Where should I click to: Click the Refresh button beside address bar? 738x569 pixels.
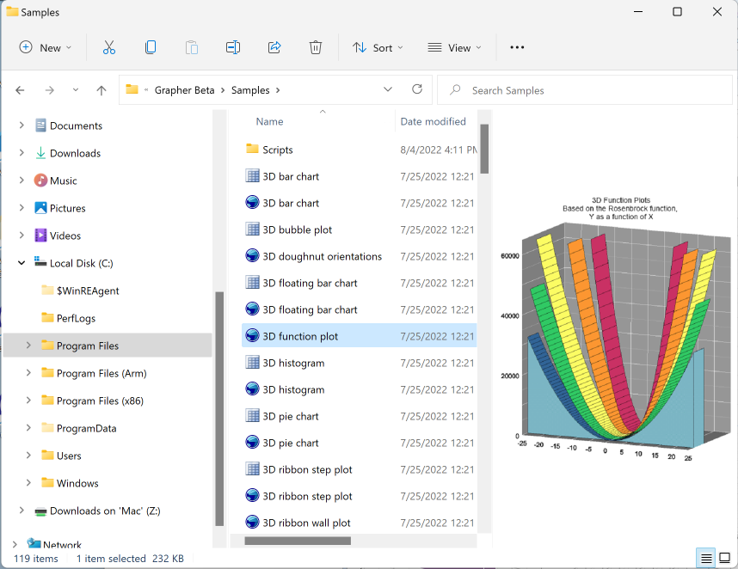[417, 89]
